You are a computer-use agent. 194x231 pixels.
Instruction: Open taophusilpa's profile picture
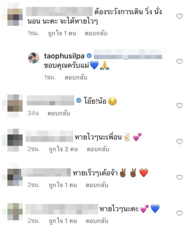tap(34, 58)
